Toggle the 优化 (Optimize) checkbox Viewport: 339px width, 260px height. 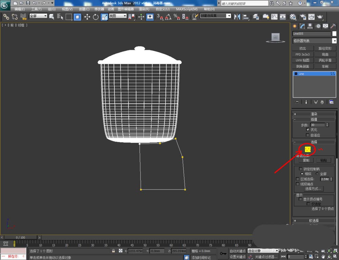(x=308, y=130)
